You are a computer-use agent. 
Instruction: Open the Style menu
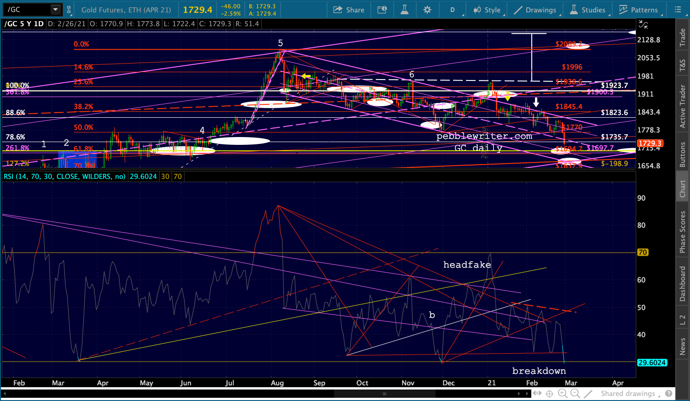pos(487,10)
